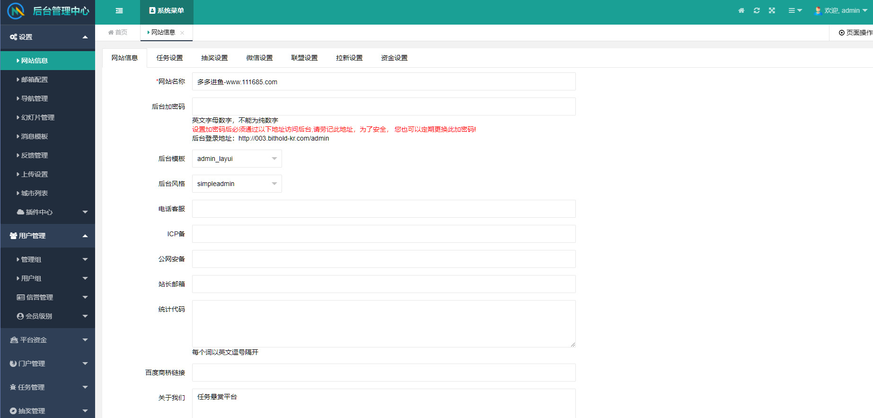
Task: Focus the 后台加密码 input field
Action: (x=384, y=107)
